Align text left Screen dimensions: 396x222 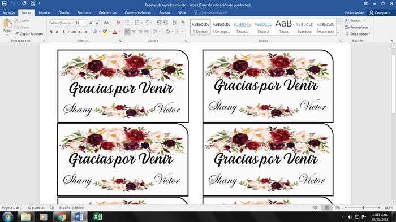(127, 32)
